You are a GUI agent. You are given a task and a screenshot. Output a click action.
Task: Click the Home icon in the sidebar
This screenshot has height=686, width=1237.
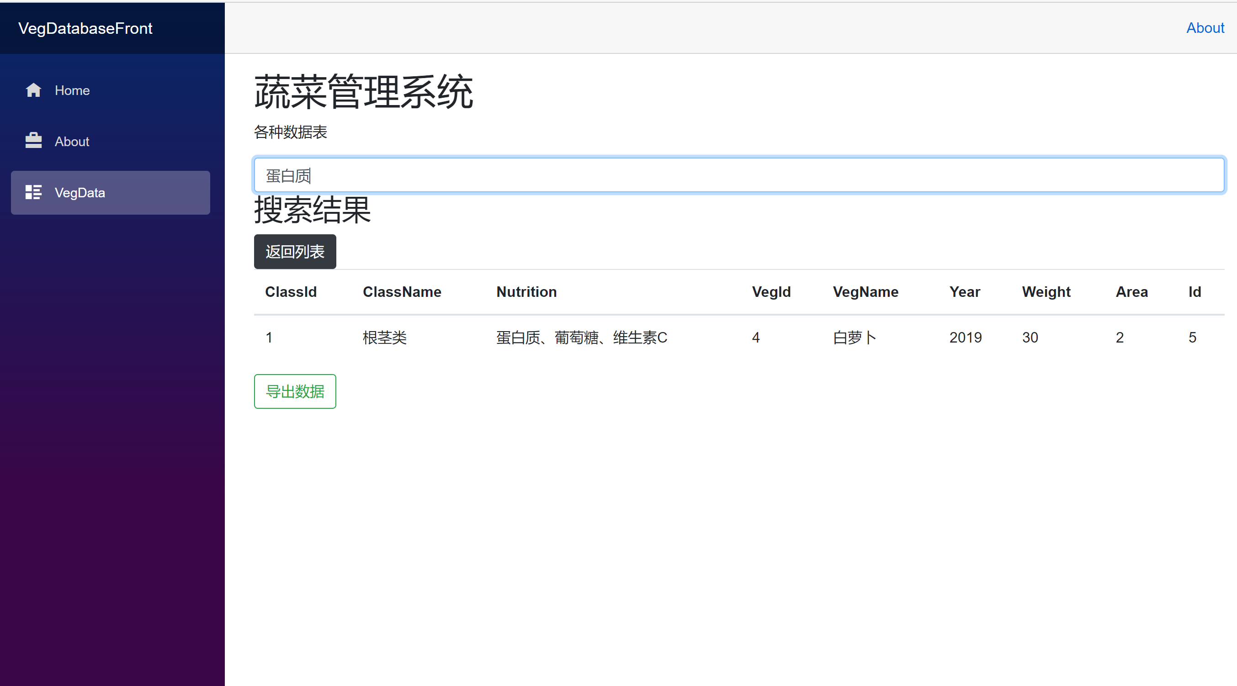(34, 90)
